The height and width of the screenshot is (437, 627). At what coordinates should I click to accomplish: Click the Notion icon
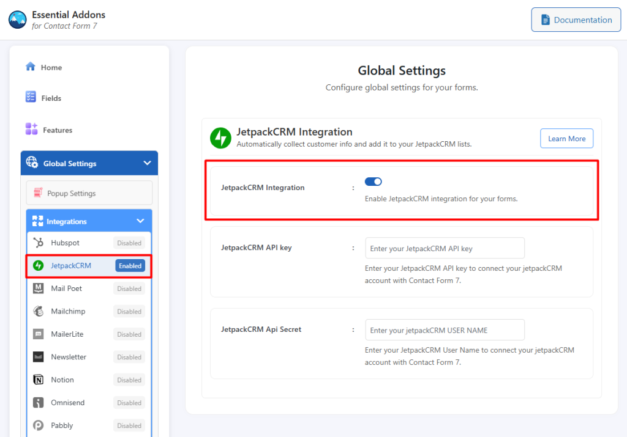pyautogui.click(x=39, y=380)
